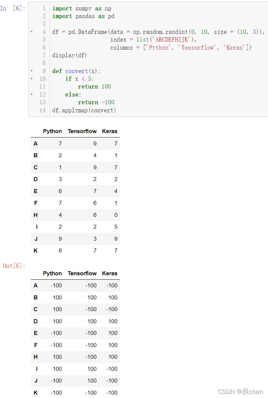Click line number 14 in the gutter
Image resolution: width=268 pixels, height=398 pixels.
click(x=42, y=110)
